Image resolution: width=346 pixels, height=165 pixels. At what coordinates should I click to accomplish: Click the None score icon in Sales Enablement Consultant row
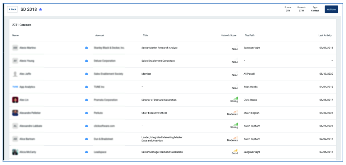pyautogui.click(x=236, y=59)
